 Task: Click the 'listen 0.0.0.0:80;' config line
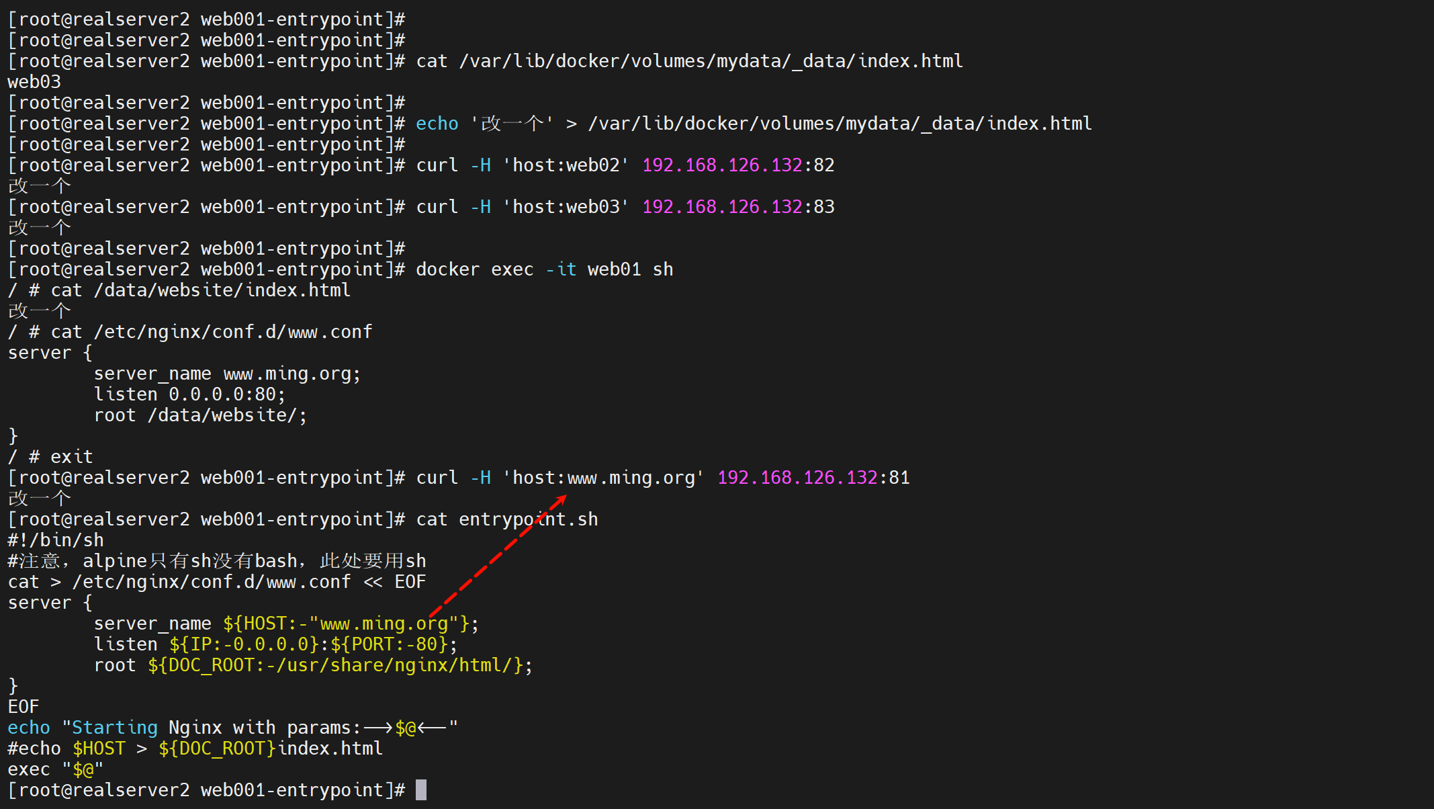click(x=189, y=394)
